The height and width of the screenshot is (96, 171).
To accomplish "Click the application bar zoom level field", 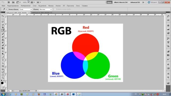I will pos(25,2).
